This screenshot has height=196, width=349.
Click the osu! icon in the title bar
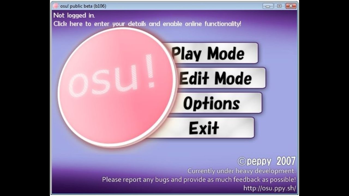[56, 6]
